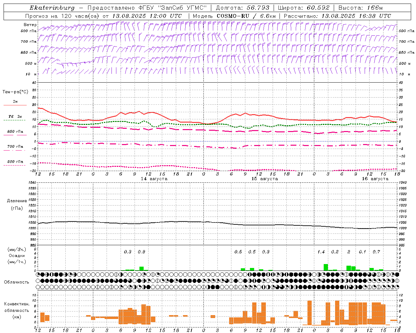Click the (мм/1ч.) units label
Image resolution: width=416 pixels, height=333 pixels.
(x=17, y=261)
